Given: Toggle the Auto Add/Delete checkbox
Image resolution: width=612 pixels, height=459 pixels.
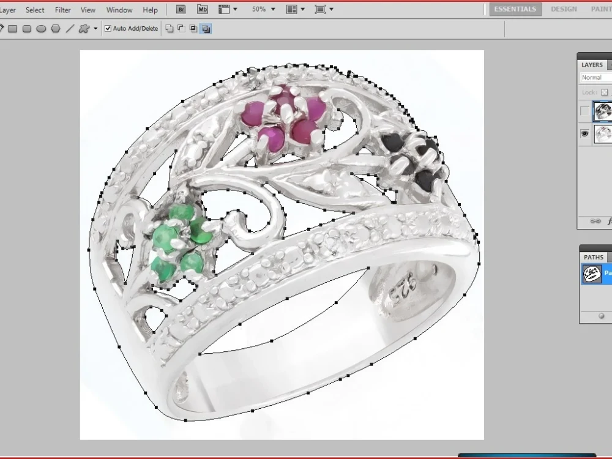Looking at the screenshot, I should (x=108, y=29).
